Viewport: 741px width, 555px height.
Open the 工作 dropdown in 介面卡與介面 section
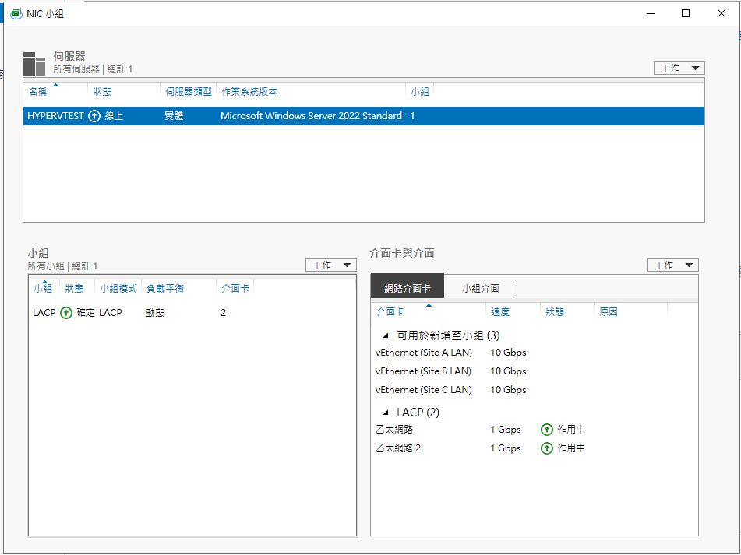pos(673,265)
